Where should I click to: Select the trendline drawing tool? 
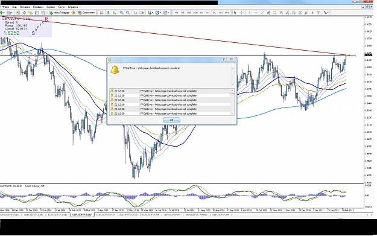[262, 13]
